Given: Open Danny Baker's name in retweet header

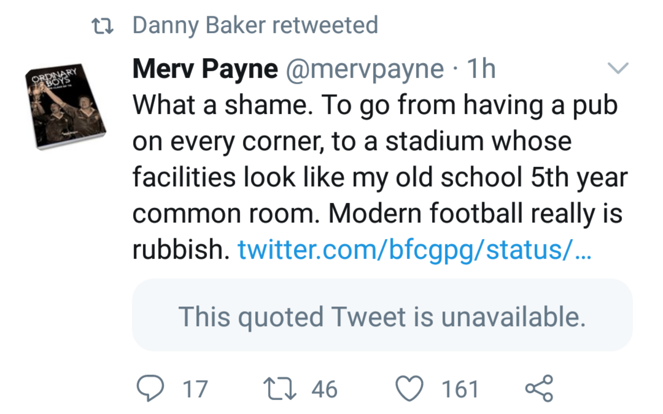Looking at the screenshot, I should [x=199, y=25].
